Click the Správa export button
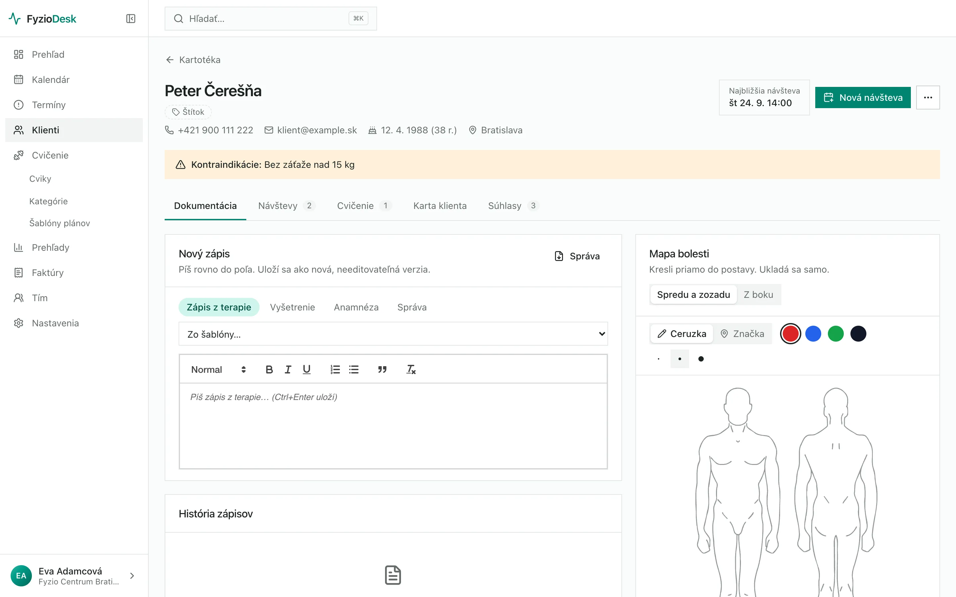 (577, 256)
